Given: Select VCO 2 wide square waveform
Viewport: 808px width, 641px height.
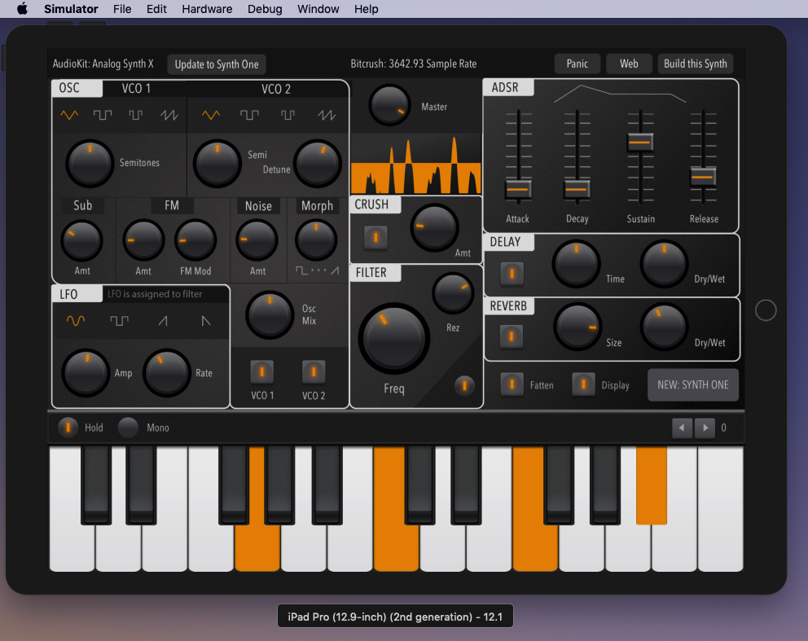Looking at the screenshot, I should [250, 114].
